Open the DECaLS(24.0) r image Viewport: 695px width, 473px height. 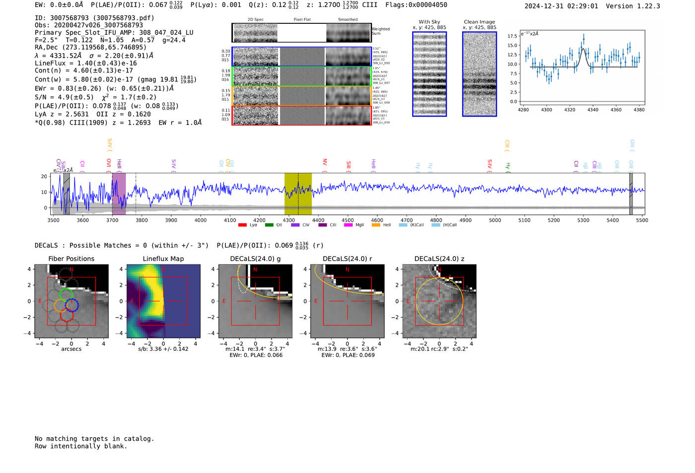347,301
